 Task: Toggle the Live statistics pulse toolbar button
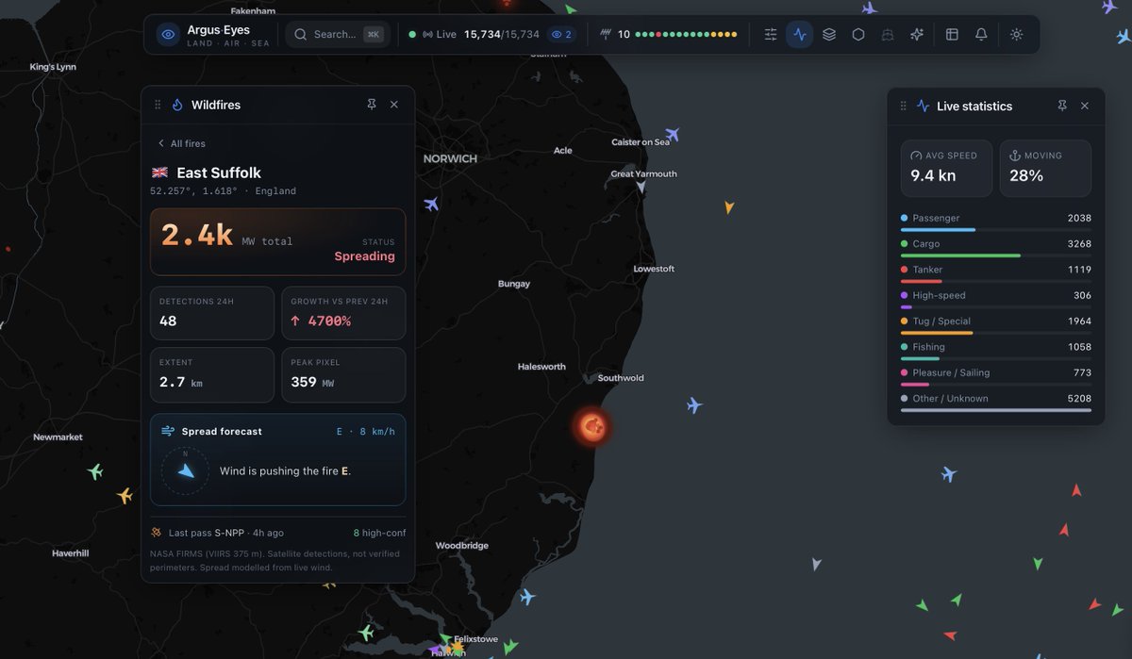tap(800, 35)
